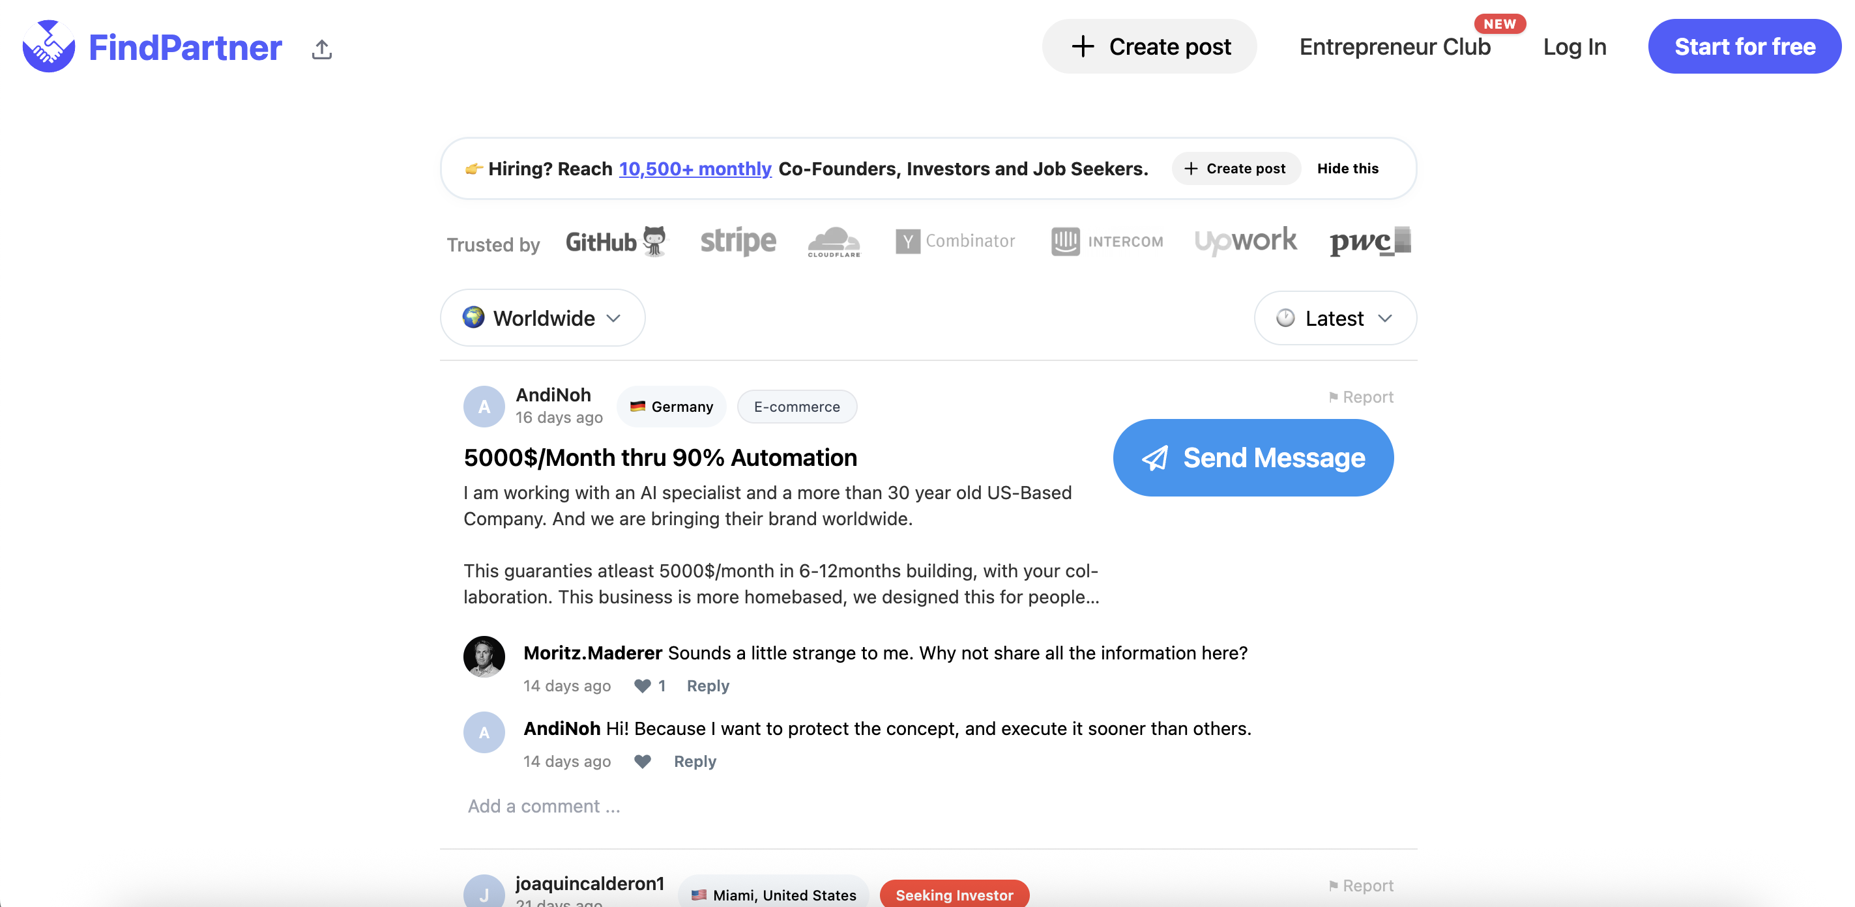Open the post titled 5000$/Month thru 90% Automation

click(660, 458)
